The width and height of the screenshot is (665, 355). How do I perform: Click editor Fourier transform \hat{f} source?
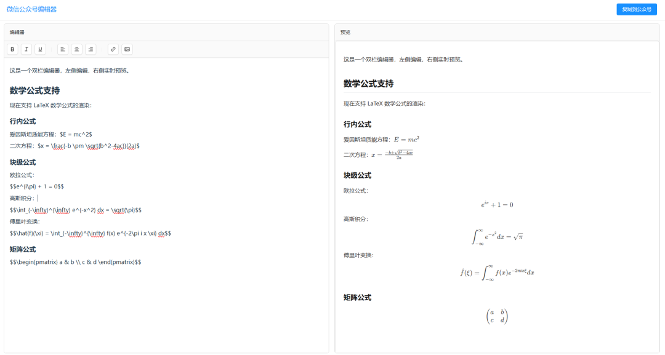(x=91, y=233)
